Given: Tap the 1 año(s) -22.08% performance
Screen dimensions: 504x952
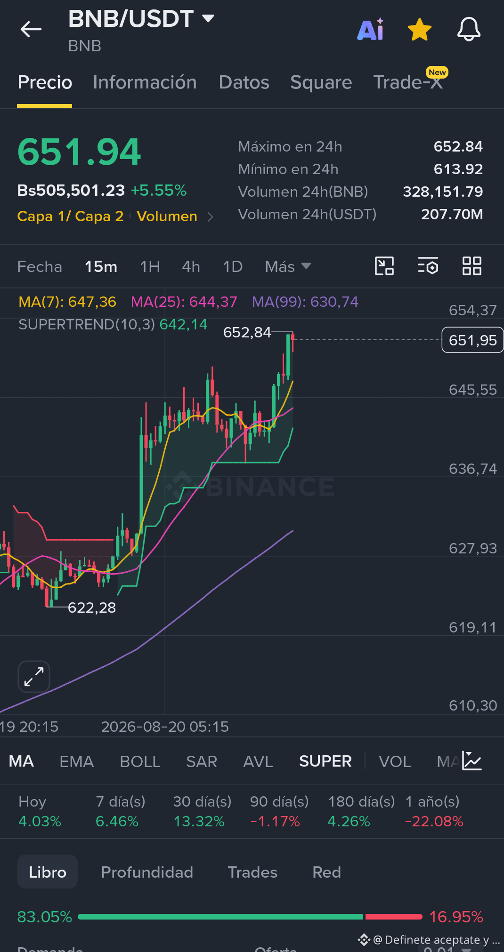Looking at the screenshot, I should point(434,811).
